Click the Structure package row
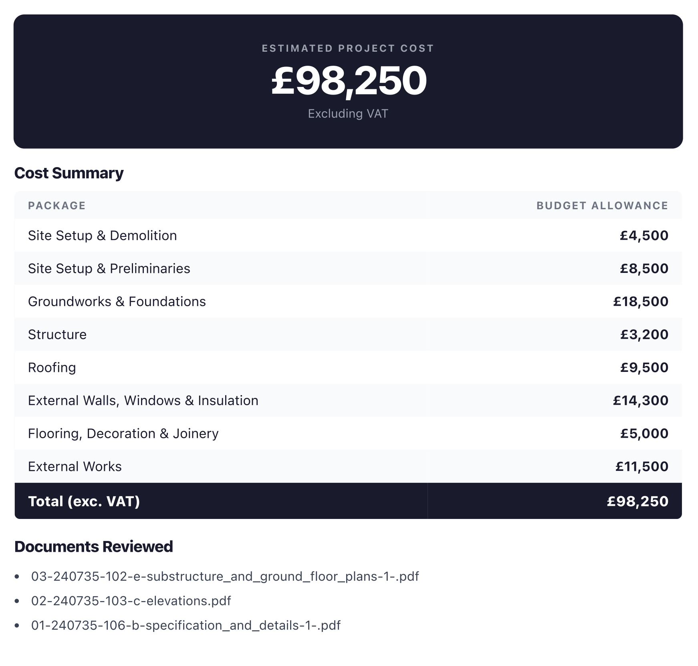 coord(348,334)
